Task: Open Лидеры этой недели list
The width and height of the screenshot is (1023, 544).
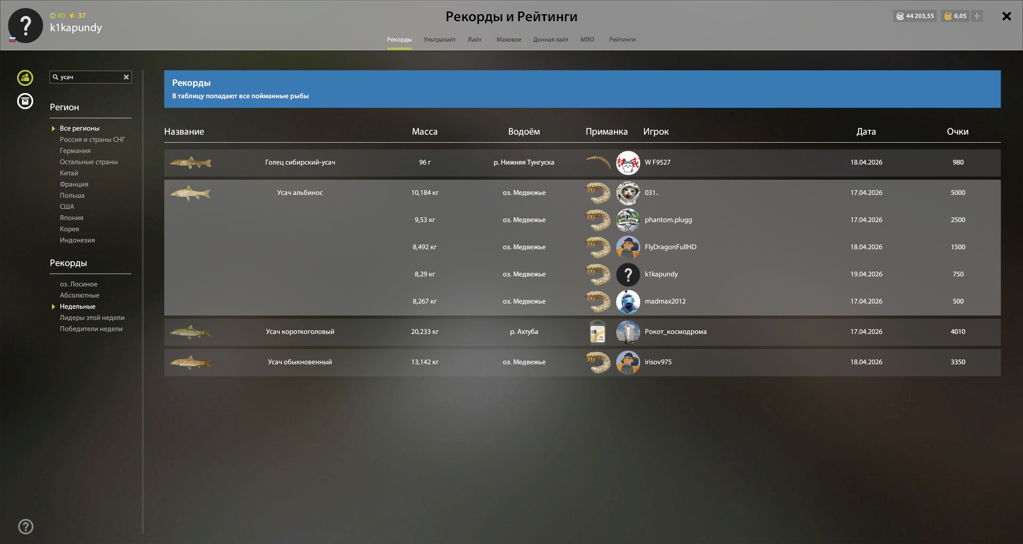Action: (x=92, y=318)
